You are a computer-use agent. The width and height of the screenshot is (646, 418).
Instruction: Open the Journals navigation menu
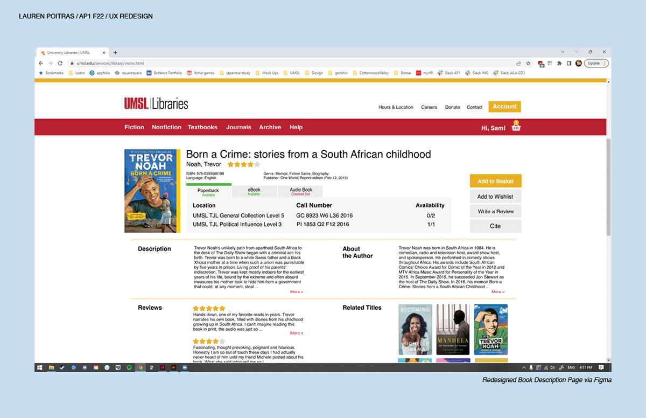[x=238, y=127]
